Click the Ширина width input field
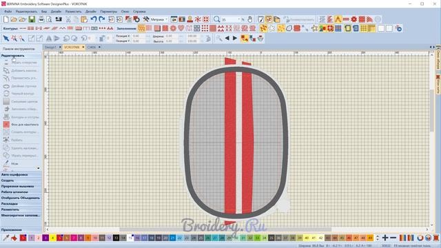 (x=172, y=36)
